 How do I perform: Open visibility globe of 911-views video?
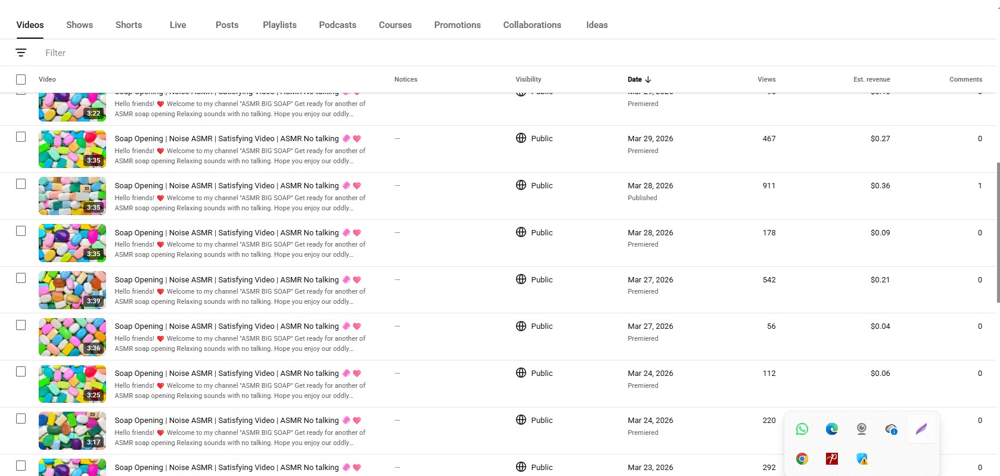point(521,185)
